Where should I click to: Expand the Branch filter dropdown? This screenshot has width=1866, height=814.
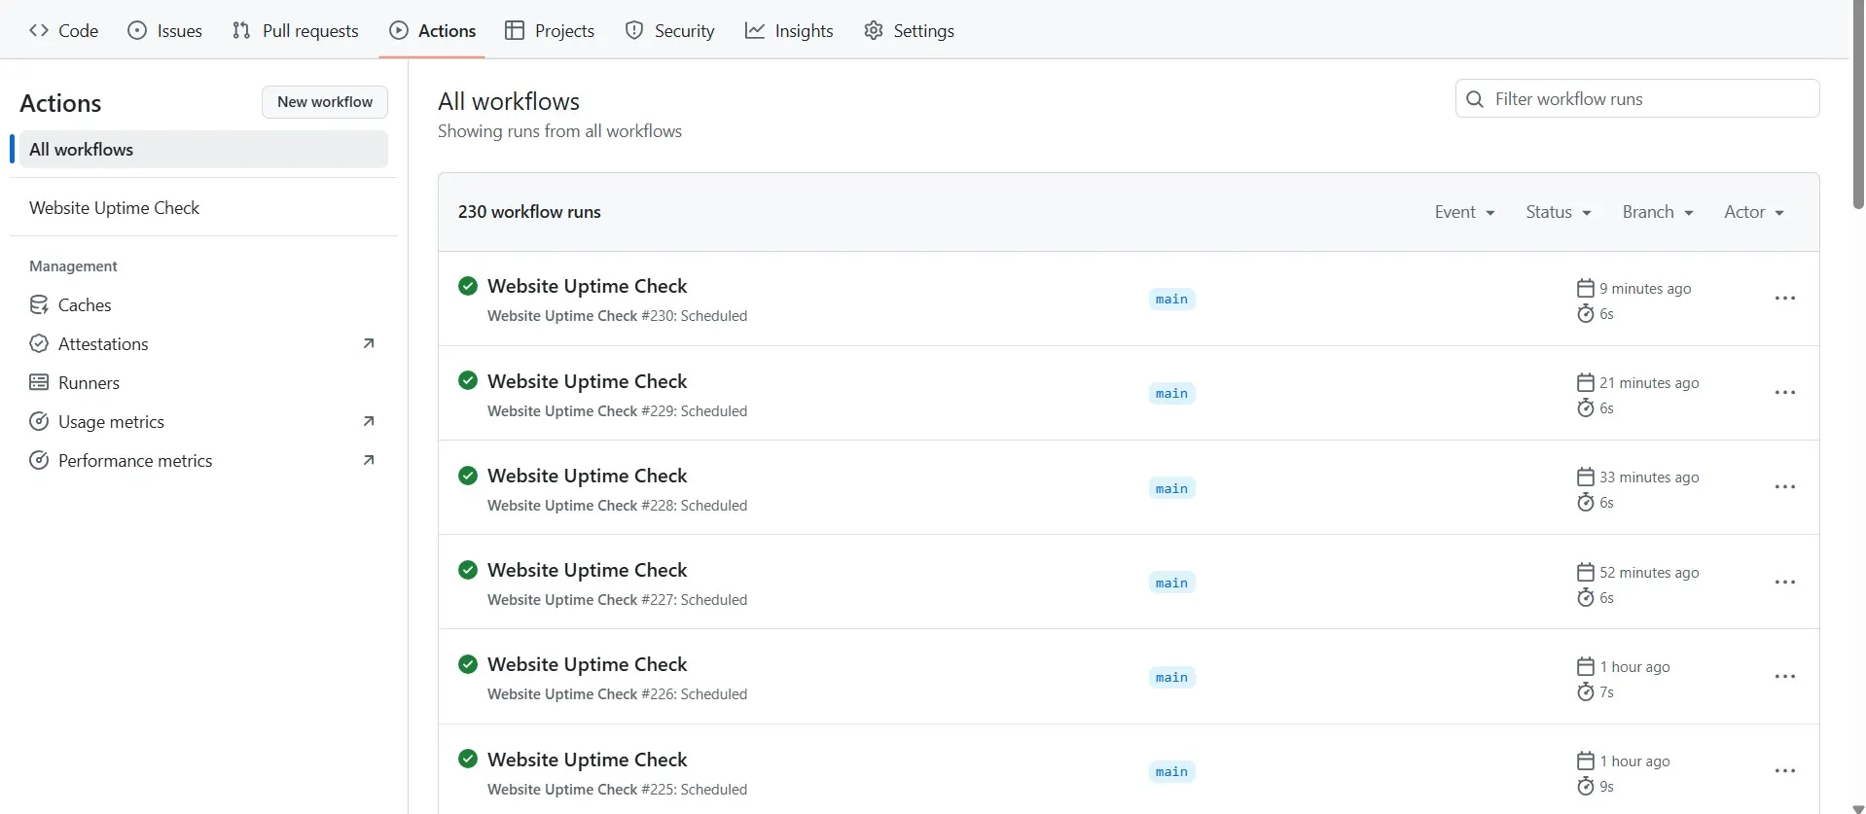coord(1658,212)
